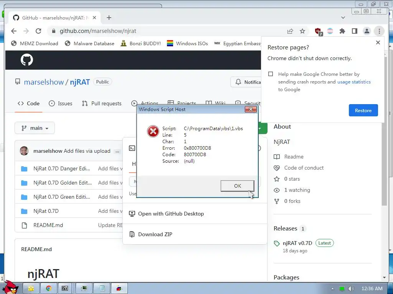The image size is (393, 294).
Task: Click the striped flag extension icon
Action: point(330,31)
